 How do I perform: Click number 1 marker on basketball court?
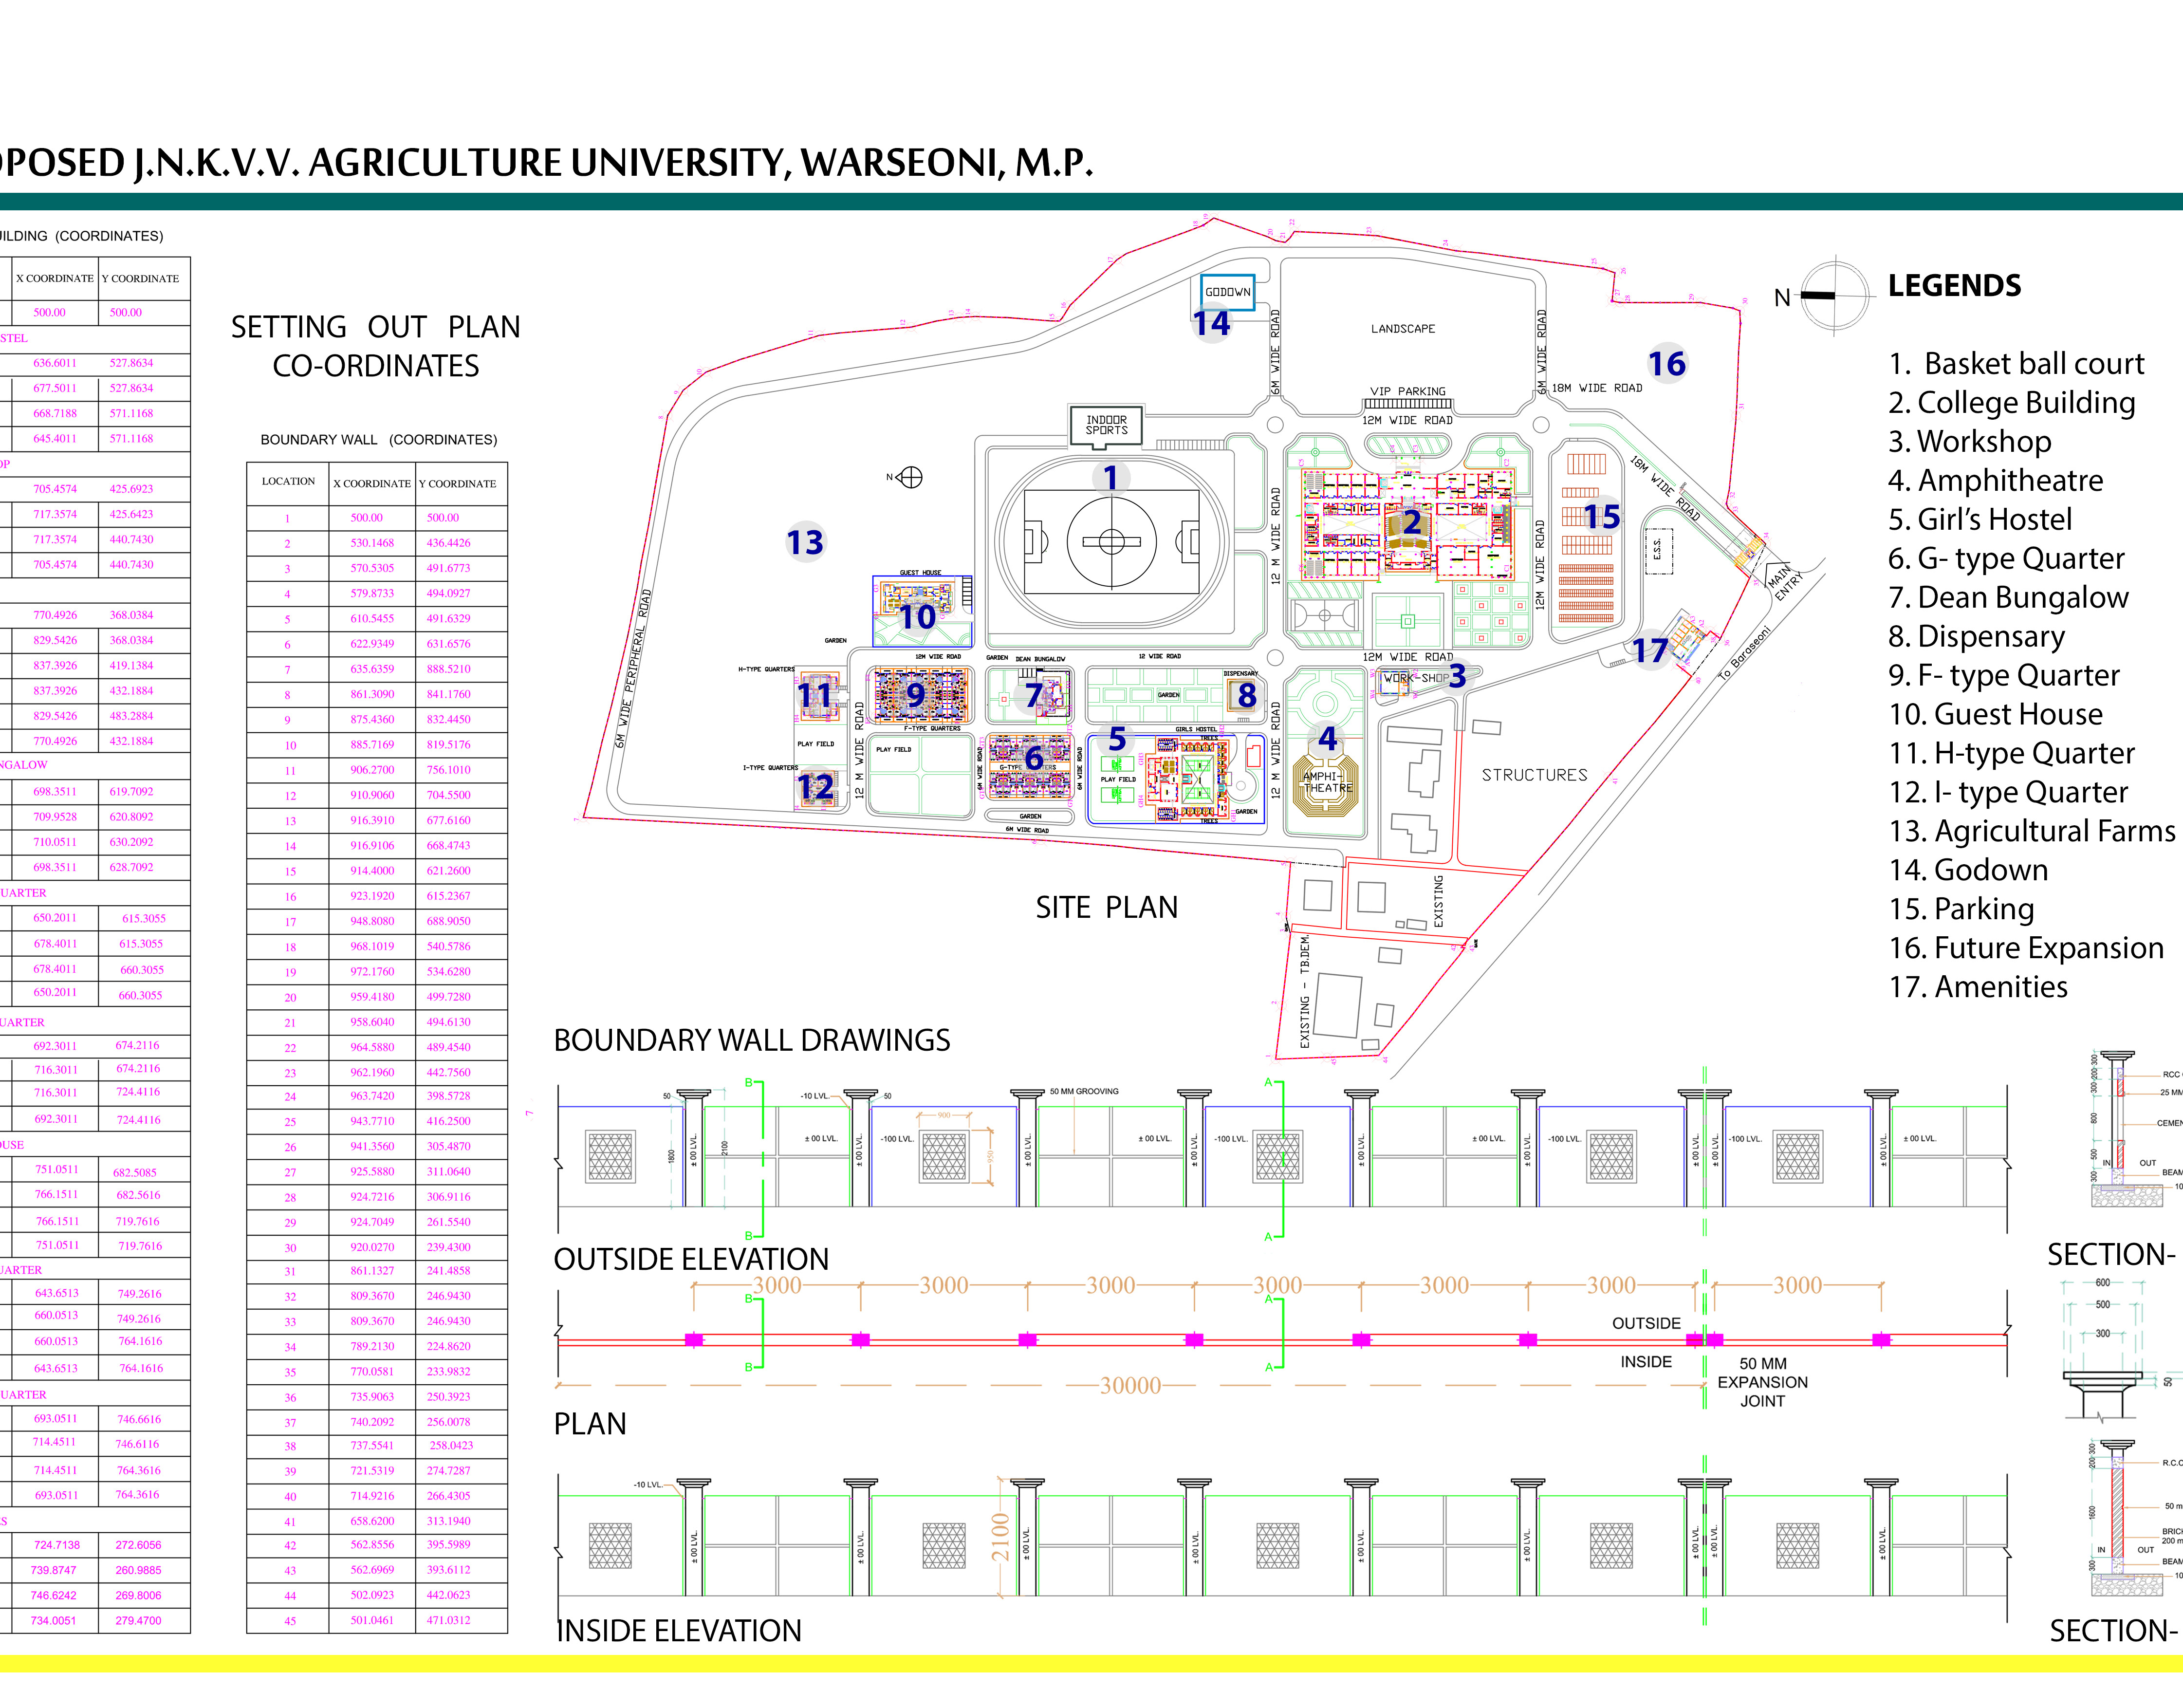pos(1110,478)
